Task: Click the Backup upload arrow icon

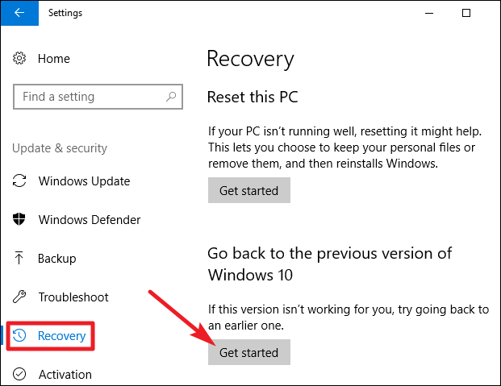Action: (x=20, y=259)
